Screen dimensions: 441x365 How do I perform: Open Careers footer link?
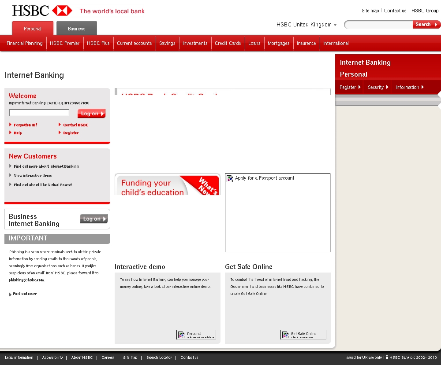tap(108, 358)
